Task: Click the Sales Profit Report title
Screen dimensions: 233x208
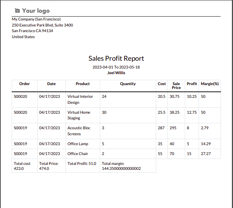Action: (116, 59)
